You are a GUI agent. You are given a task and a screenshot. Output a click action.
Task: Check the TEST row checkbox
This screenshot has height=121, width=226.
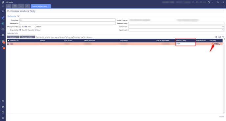(x=8, y=44)
